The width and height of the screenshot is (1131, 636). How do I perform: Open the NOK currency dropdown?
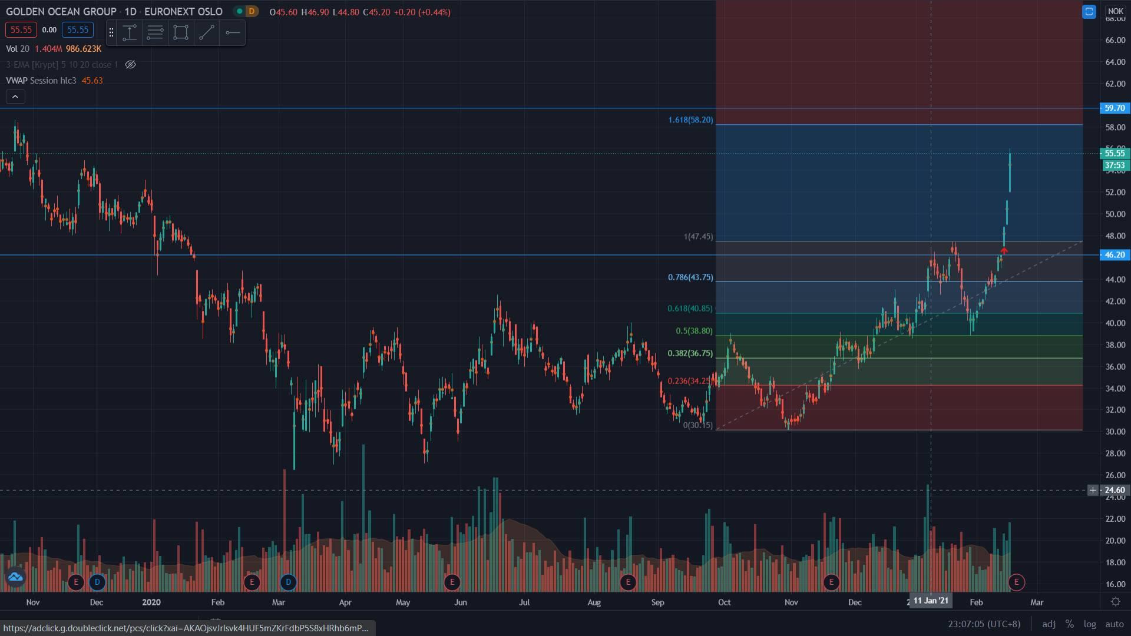(x=1115, y=11)
